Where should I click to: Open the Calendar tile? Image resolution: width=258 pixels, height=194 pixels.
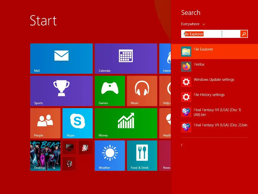click(x=126, y=59)
